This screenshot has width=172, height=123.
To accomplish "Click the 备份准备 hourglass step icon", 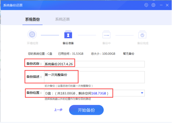I will pos(68,34).
